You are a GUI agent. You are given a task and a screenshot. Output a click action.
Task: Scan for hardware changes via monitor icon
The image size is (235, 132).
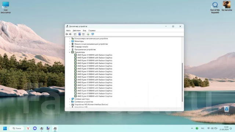[93, 34]
